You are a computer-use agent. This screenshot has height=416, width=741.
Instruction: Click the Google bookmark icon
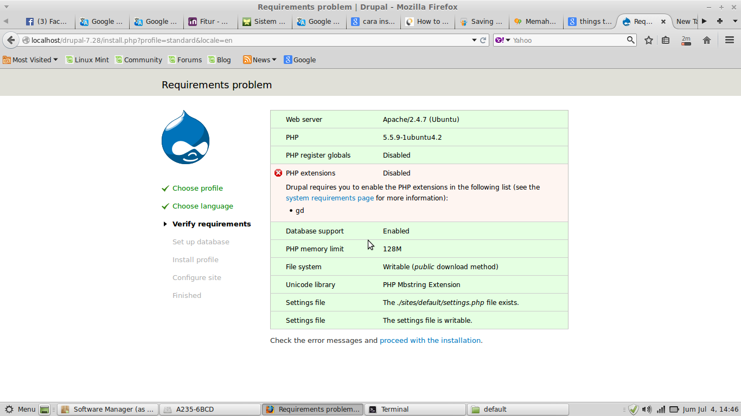[x=288, y=60]
